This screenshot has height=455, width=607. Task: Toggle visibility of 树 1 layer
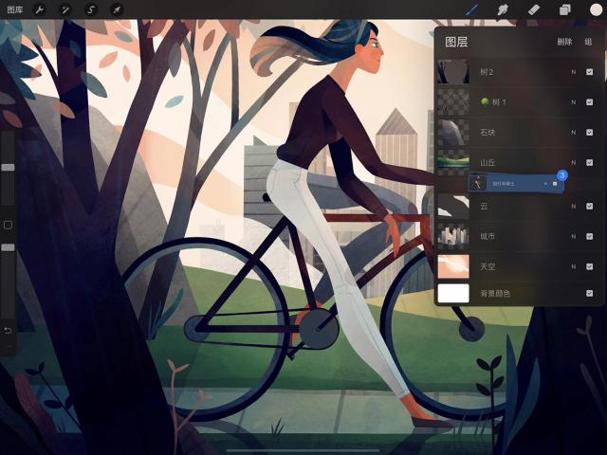[589, 102]
